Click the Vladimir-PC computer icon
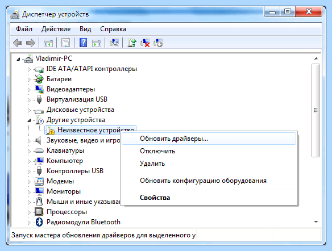This screenshot has height=251, width=332. tap(28, 58)
